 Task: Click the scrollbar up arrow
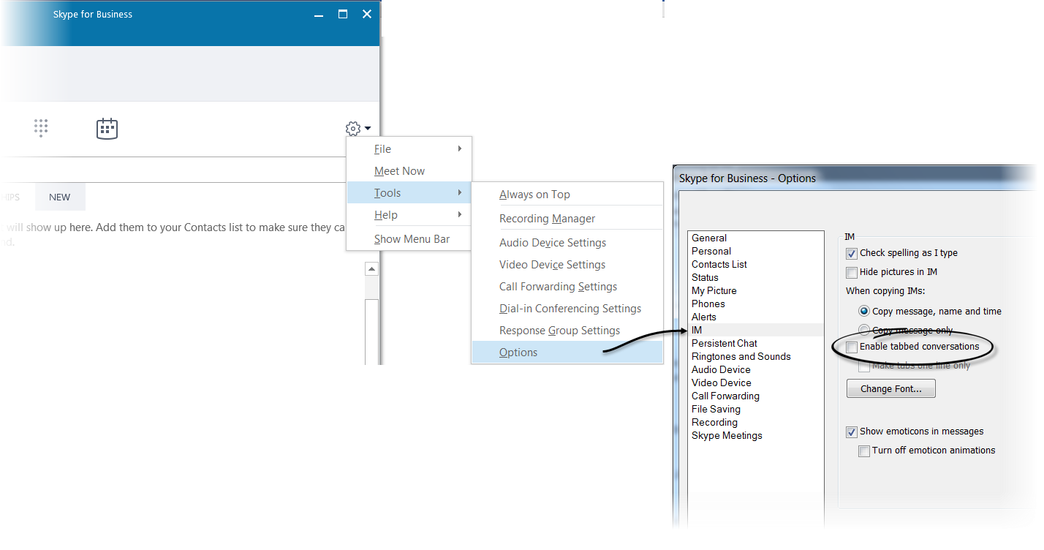click(x=371, y=268)
